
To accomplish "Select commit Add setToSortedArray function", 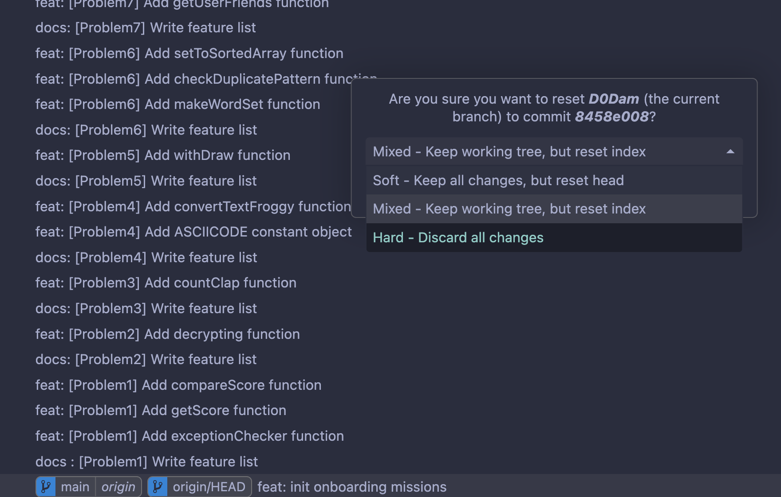I will pyautogui.click(x=189, y=53).
